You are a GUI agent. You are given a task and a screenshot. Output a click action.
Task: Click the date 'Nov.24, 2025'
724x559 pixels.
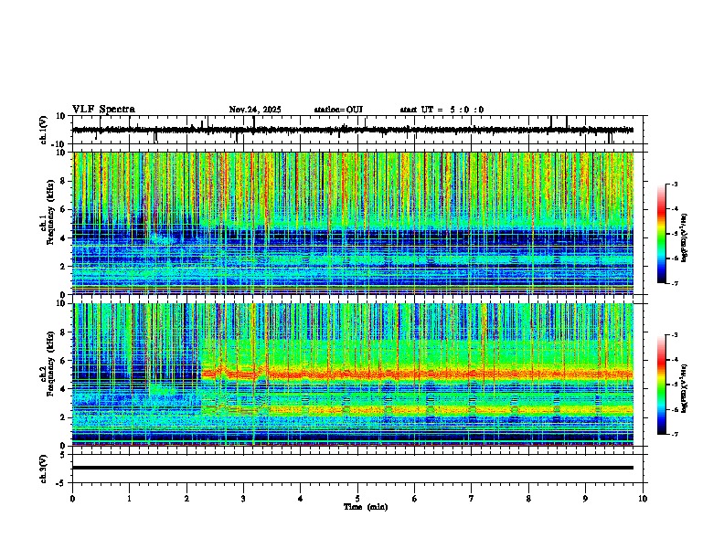pyautogui.click(x=255, y=110)
